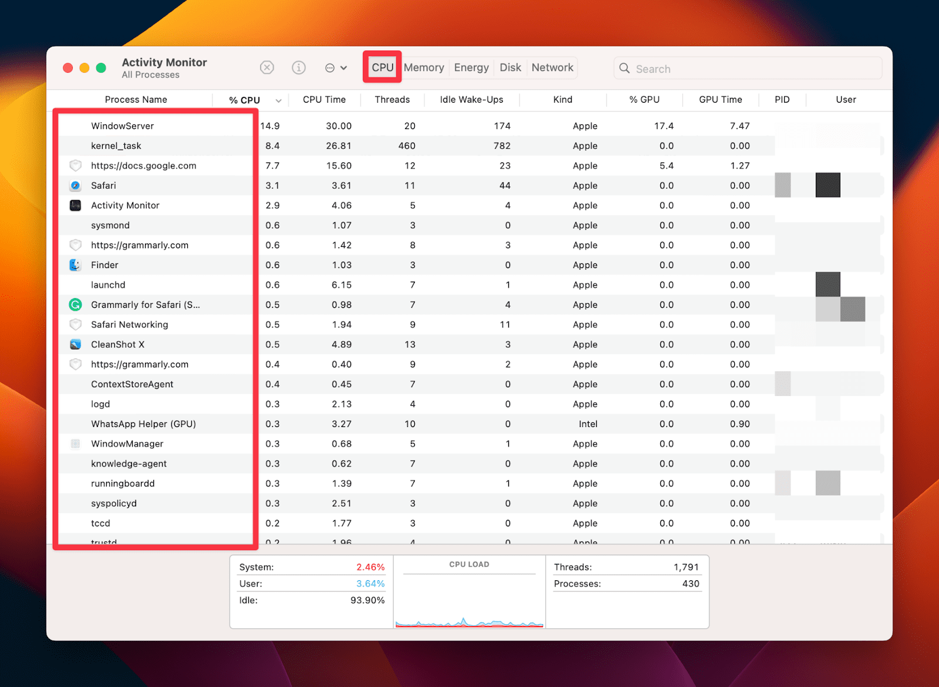Click the CleanShot X app icon
The width and height of the screenshot is (939, 687).
(x=75, y=344)
